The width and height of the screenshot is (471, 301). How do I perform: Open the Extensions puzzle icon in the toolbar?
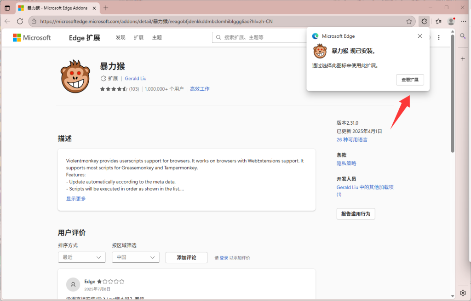[x=424, y=21]
